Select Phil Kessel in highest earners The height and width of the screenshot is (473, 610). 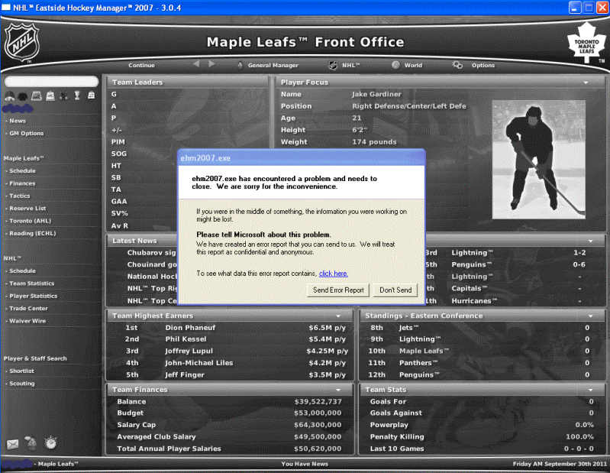click(x=186, y=339)
